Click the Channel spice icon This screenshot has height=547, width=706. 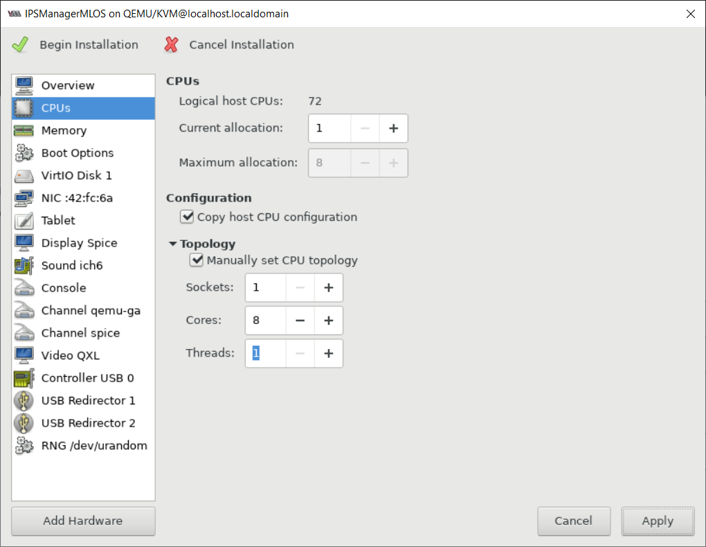pyautogui.click(x=24, y=334)
